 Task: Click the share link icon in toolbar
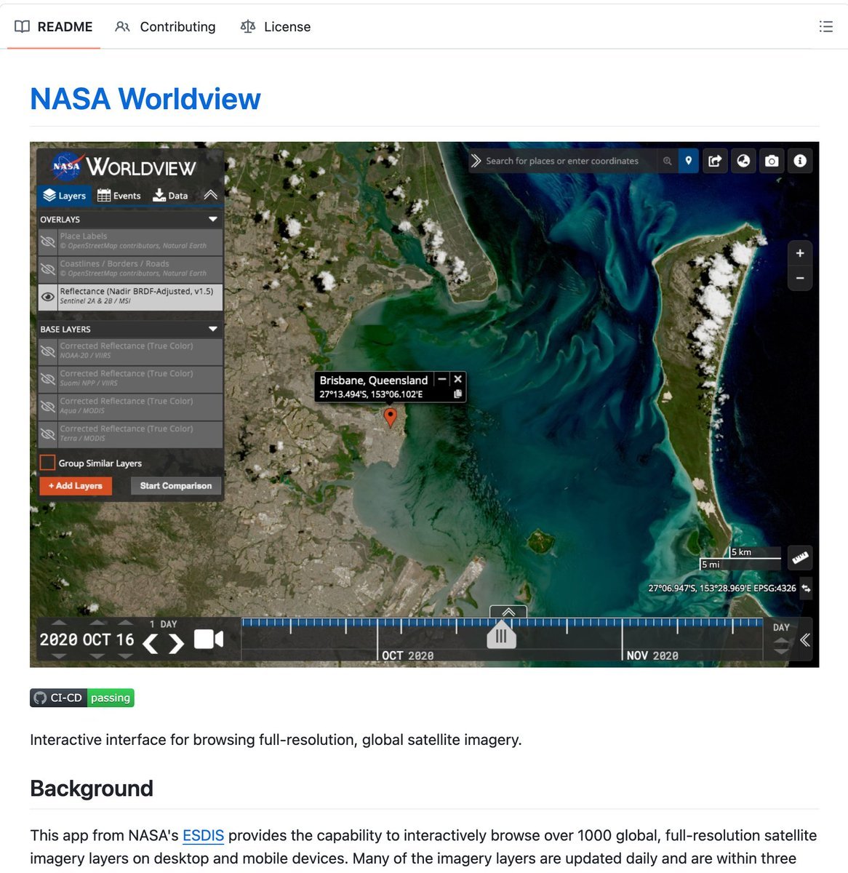(x=715, y=162)
